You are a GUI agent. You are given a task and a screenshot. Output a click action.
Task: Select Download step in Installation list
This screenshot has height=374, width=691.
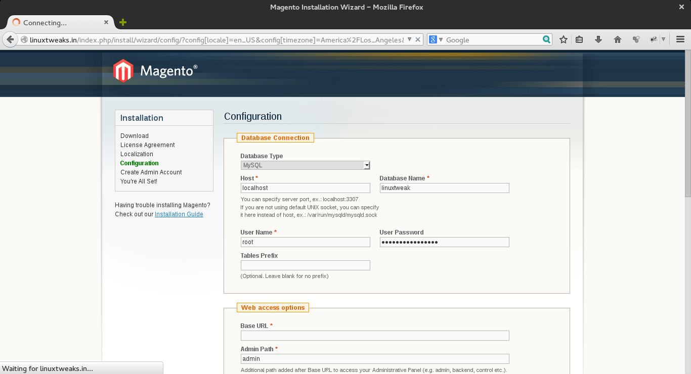click(x=135, y=136)
